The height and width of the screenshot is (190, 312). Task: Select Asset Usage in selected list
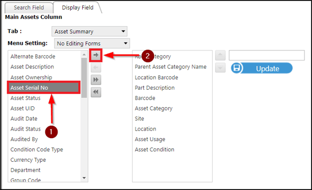point(150,140)
